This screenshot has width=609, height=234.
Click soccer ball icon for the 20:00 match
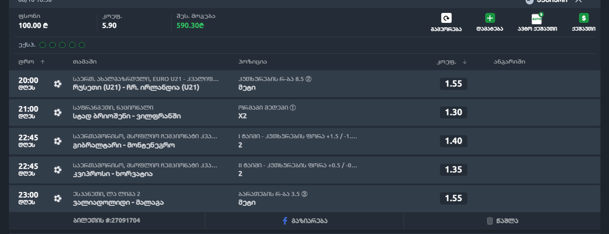pos(57,84)
